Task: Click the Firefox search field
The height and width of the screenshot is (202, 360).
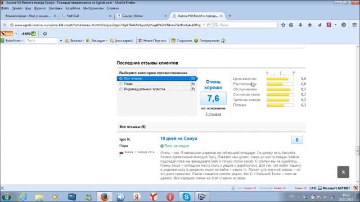Action: coord(245,25)
